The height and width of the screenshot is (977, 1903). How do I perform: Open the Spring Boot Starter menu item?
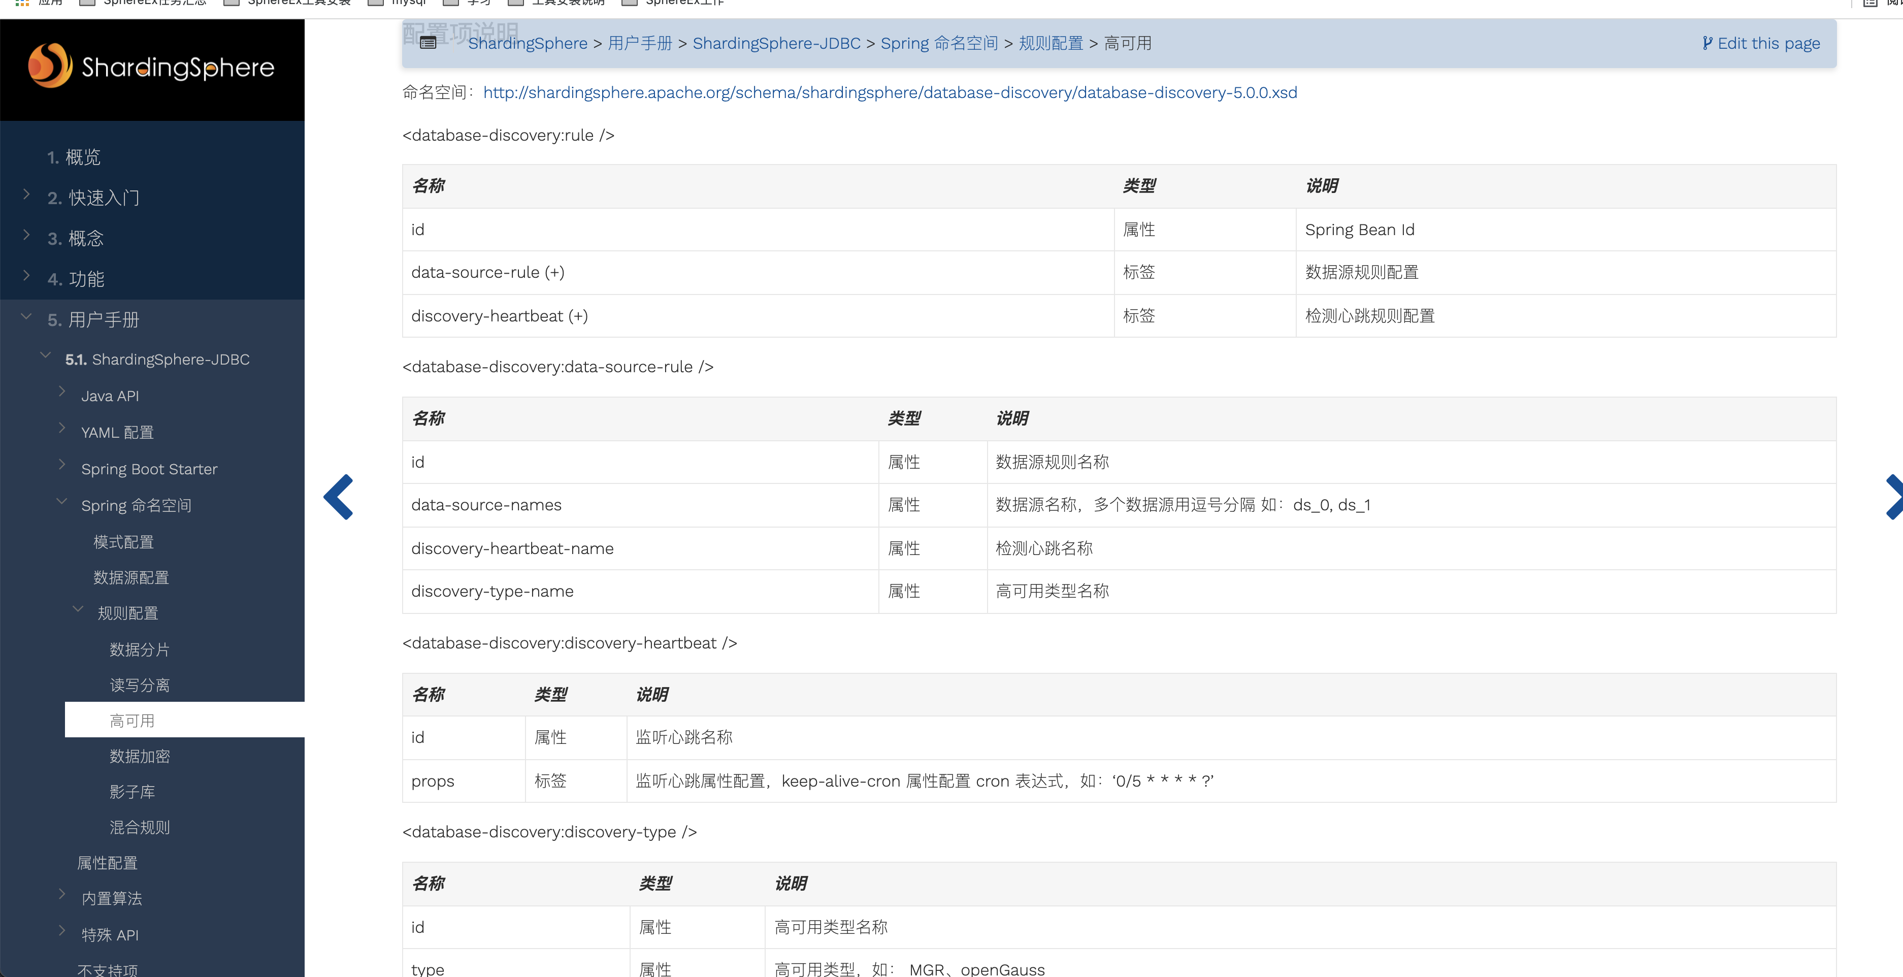[149, 469]
